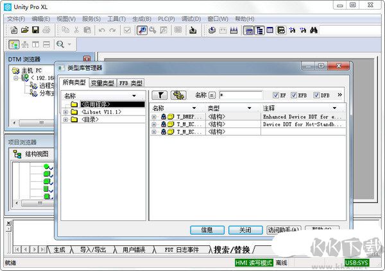Image resolution: width=385 pixels, height=271 pixels.
Task: Open the 生成(B) menu
Action: tap(141, 19)
